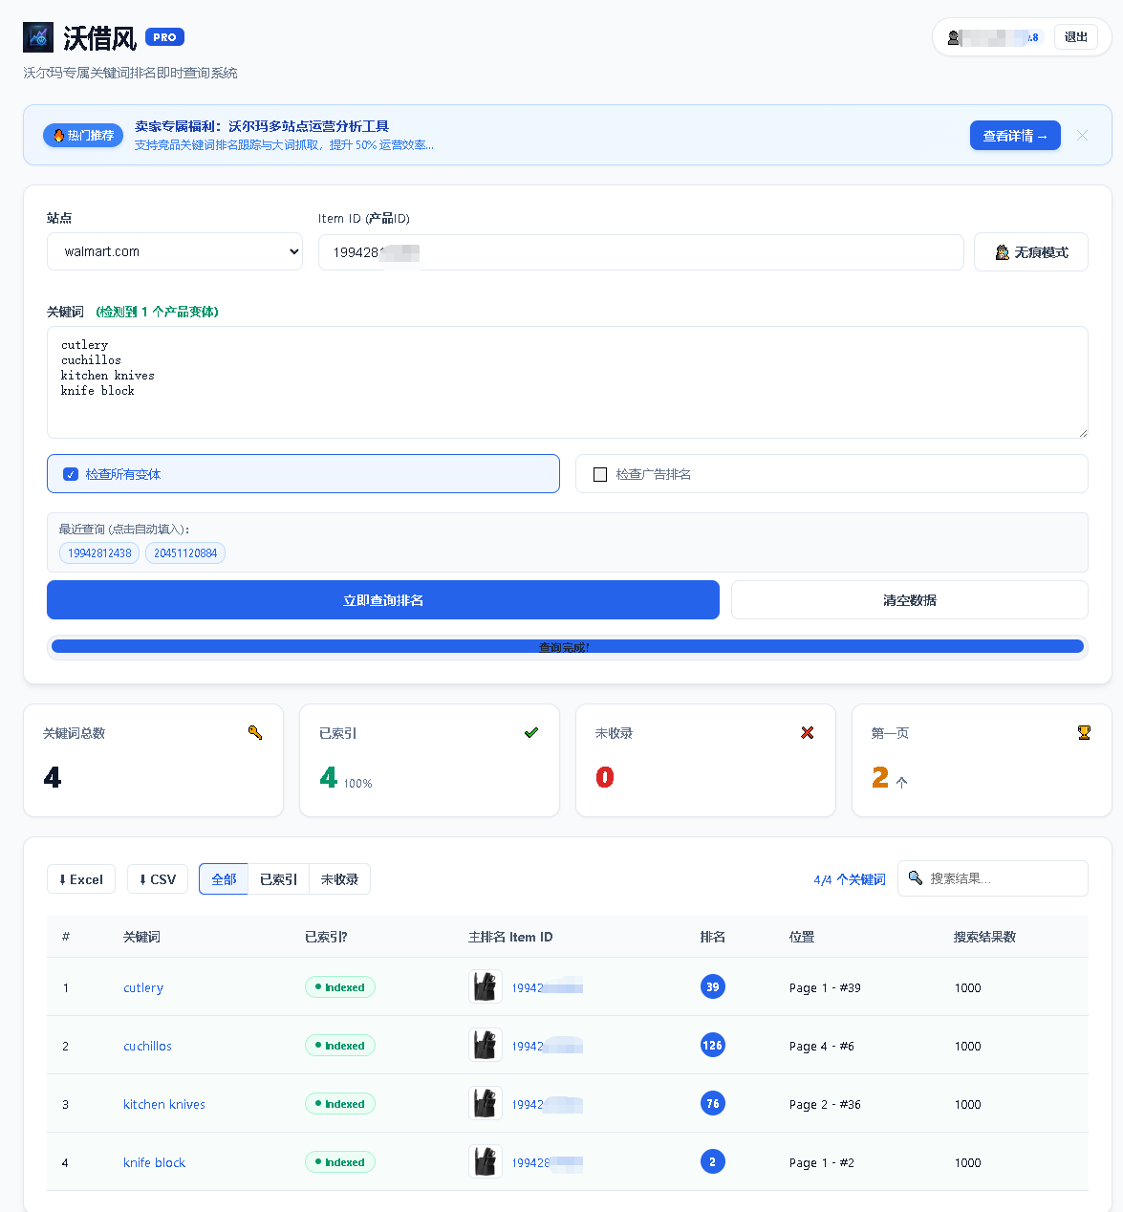
Task: Open the knife block keyword link
Action: [x=154, y=1162]
